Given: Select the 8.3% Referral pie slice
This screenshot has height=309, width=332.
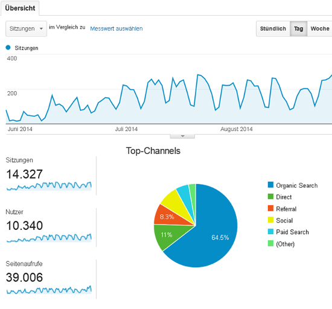Looking at the screenshot, I should [x=170, y=216].
